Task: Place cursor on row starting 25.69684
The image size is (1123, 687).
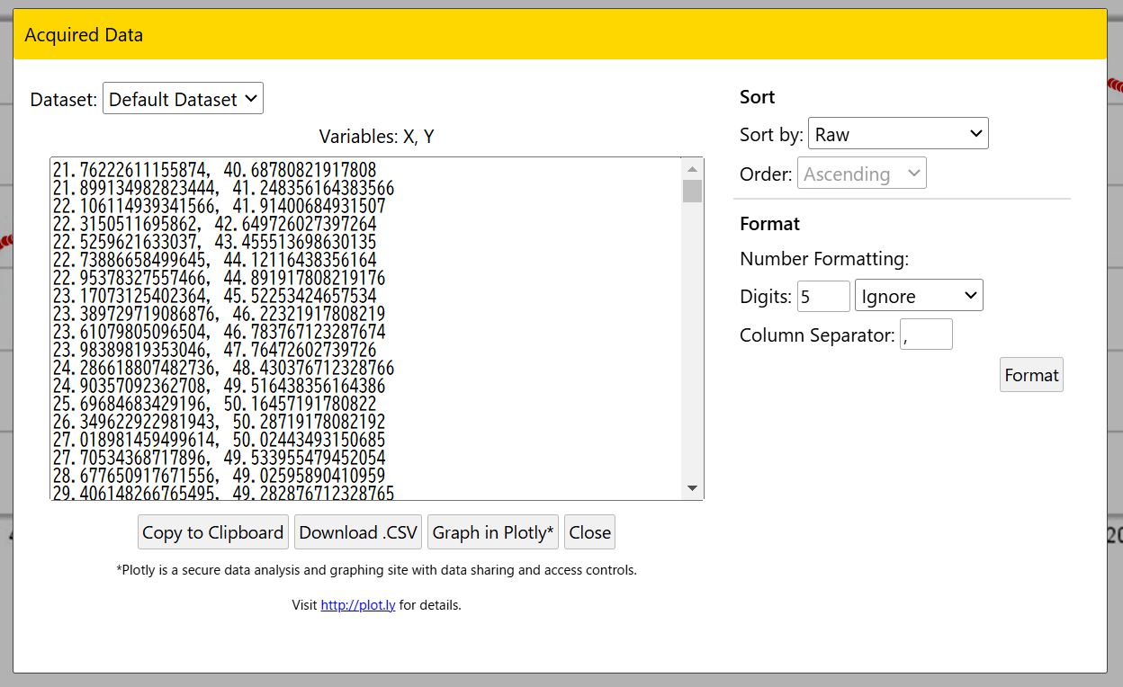Action: [214, 404]
